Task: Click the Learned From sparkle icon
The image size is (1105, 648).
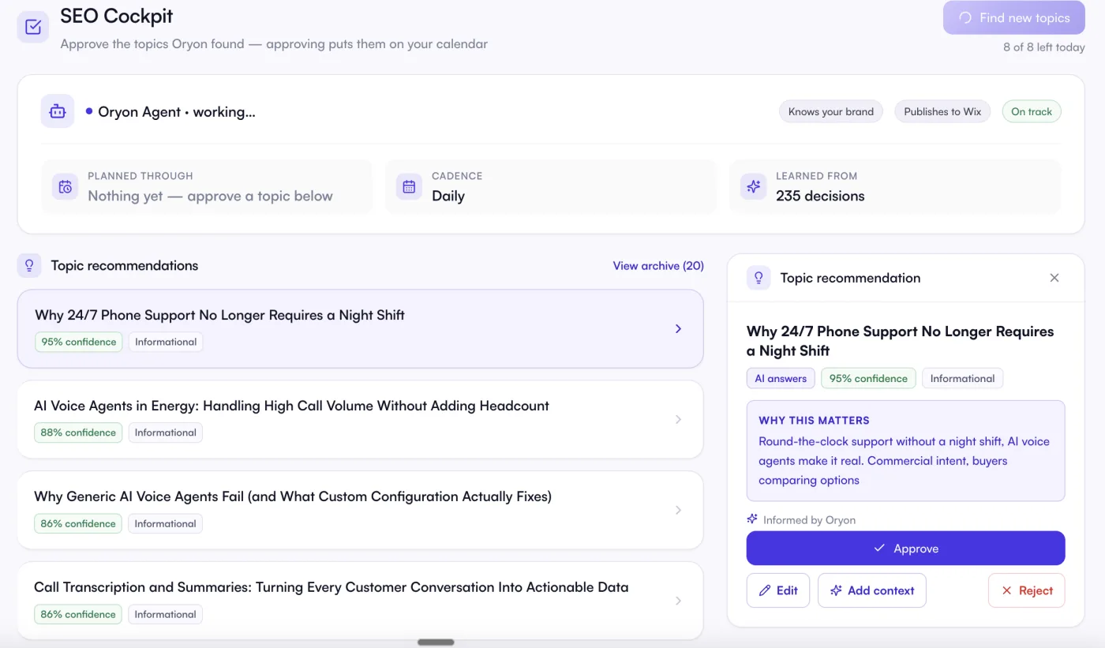Action: (753, 187)
